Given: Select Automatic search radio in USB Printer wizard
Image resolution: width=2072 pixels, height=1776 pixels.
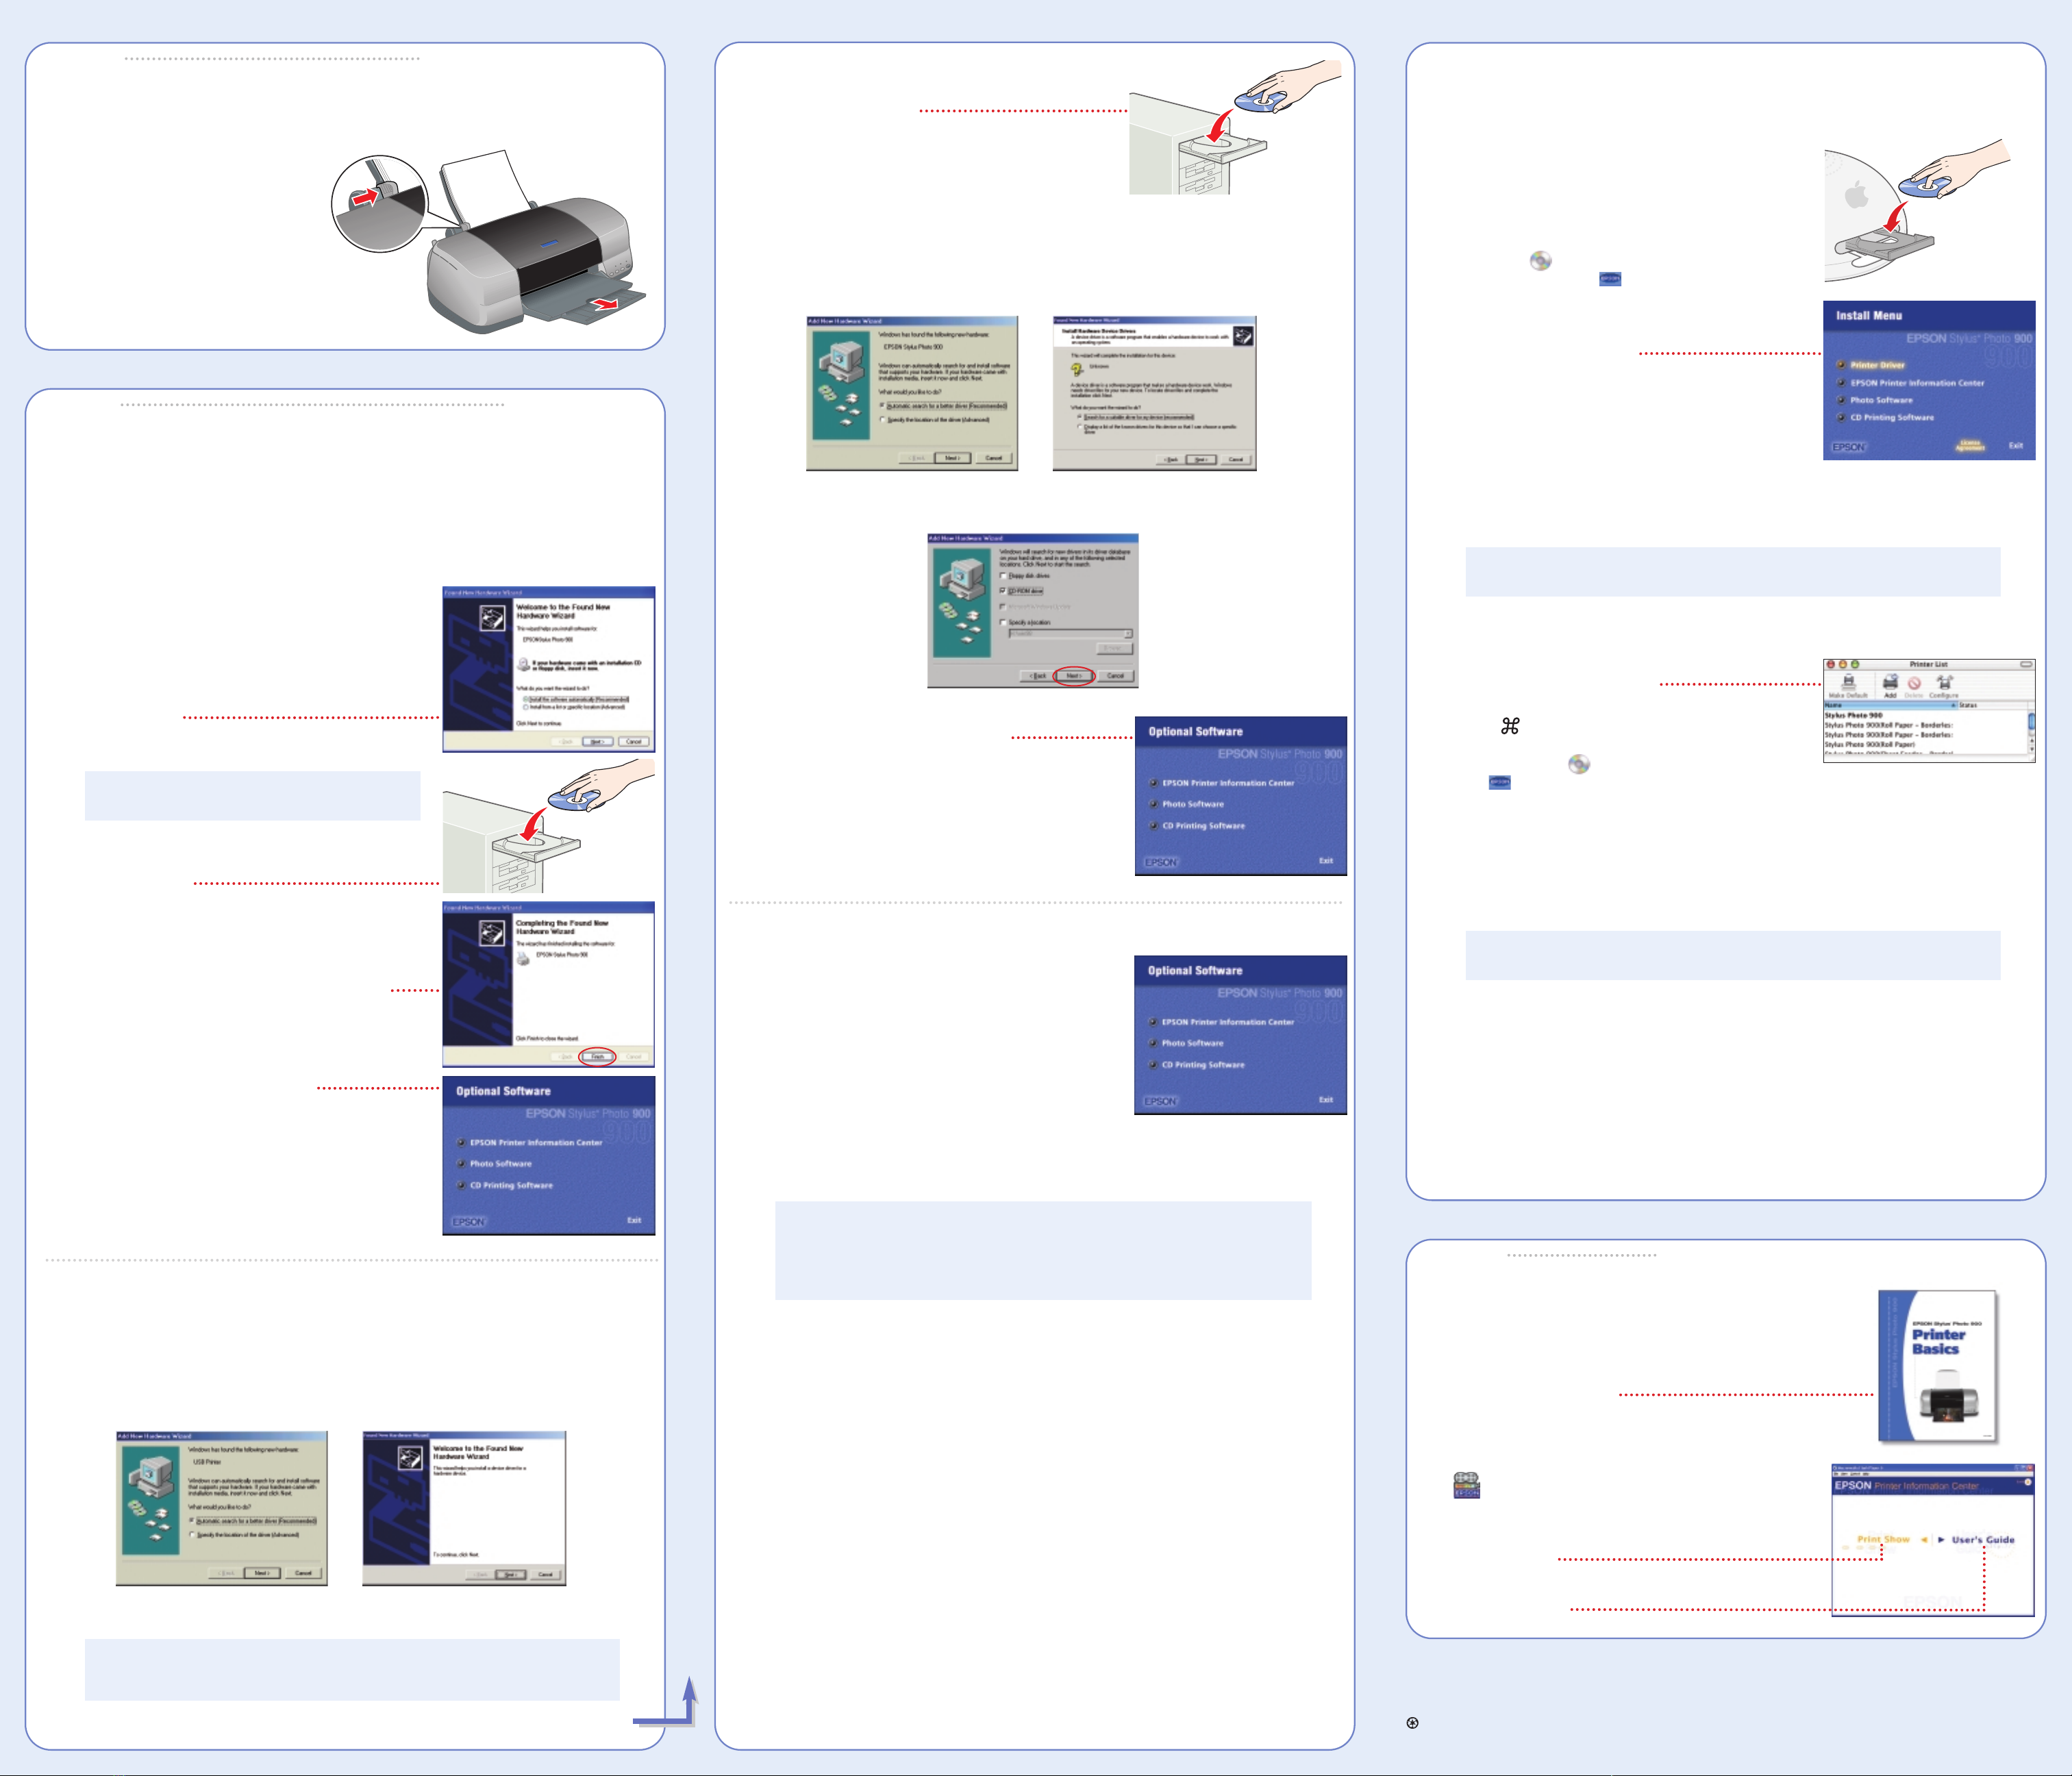Looking at the screenshot, I should click(x=191, y=1521).
